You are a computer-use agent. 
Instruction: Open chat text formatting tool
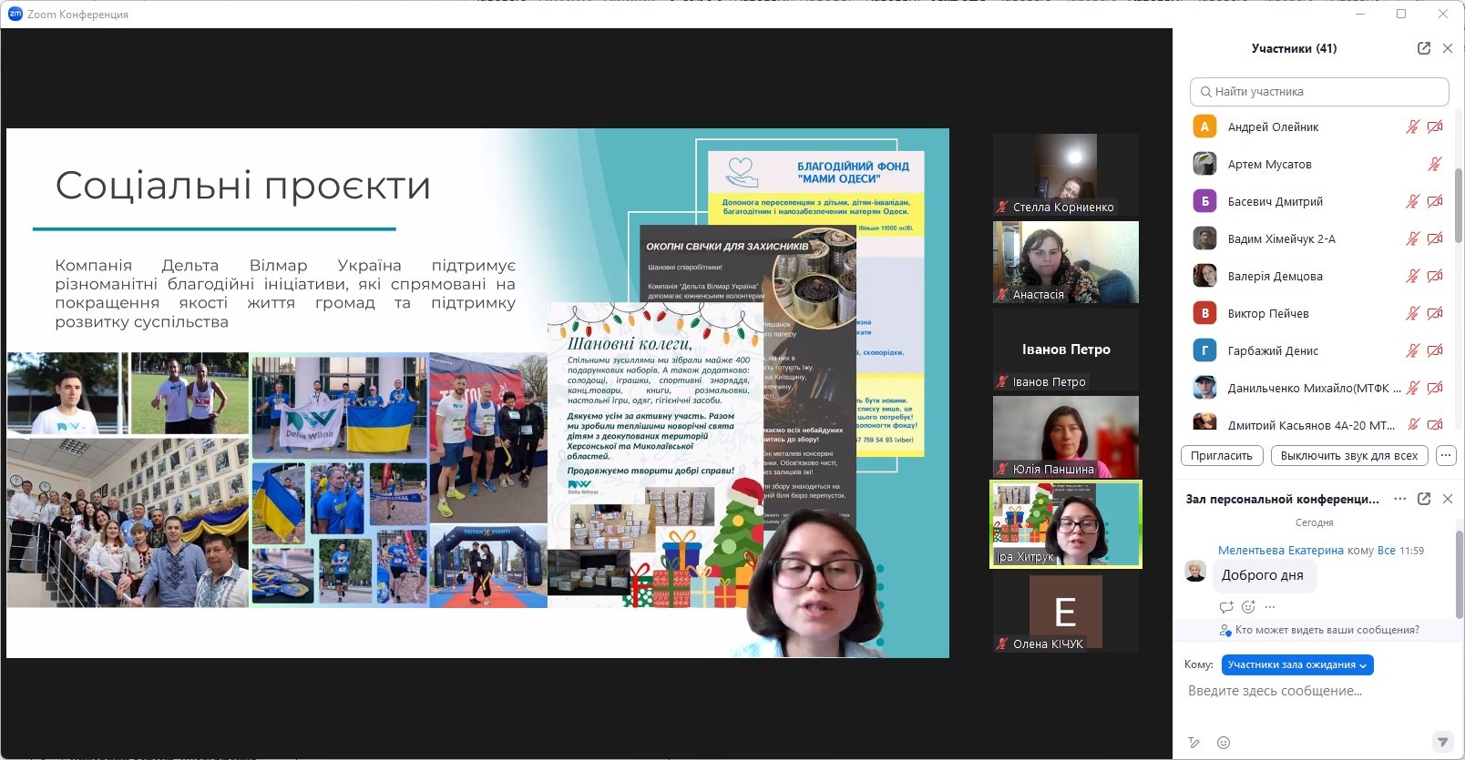pos(1194,743)
